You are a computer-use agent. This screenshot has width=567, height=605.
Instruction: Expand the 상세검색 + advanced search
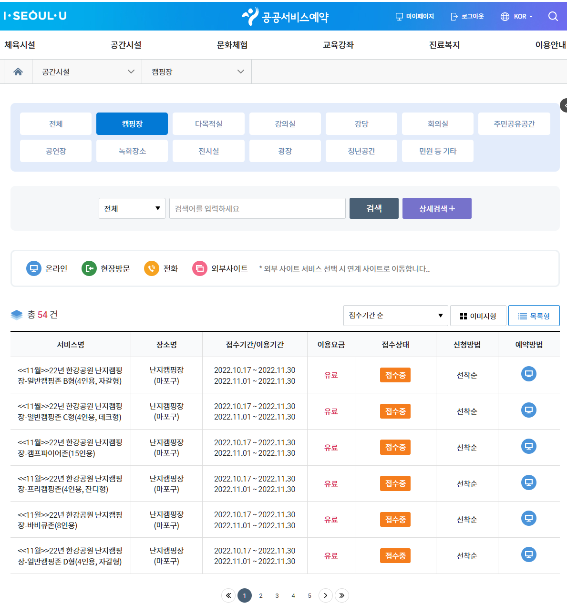point(437,208)
